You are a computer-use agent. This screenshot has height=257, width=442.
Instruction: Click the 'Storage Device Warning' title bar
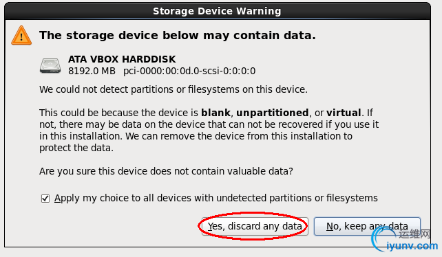click(217, 11)
